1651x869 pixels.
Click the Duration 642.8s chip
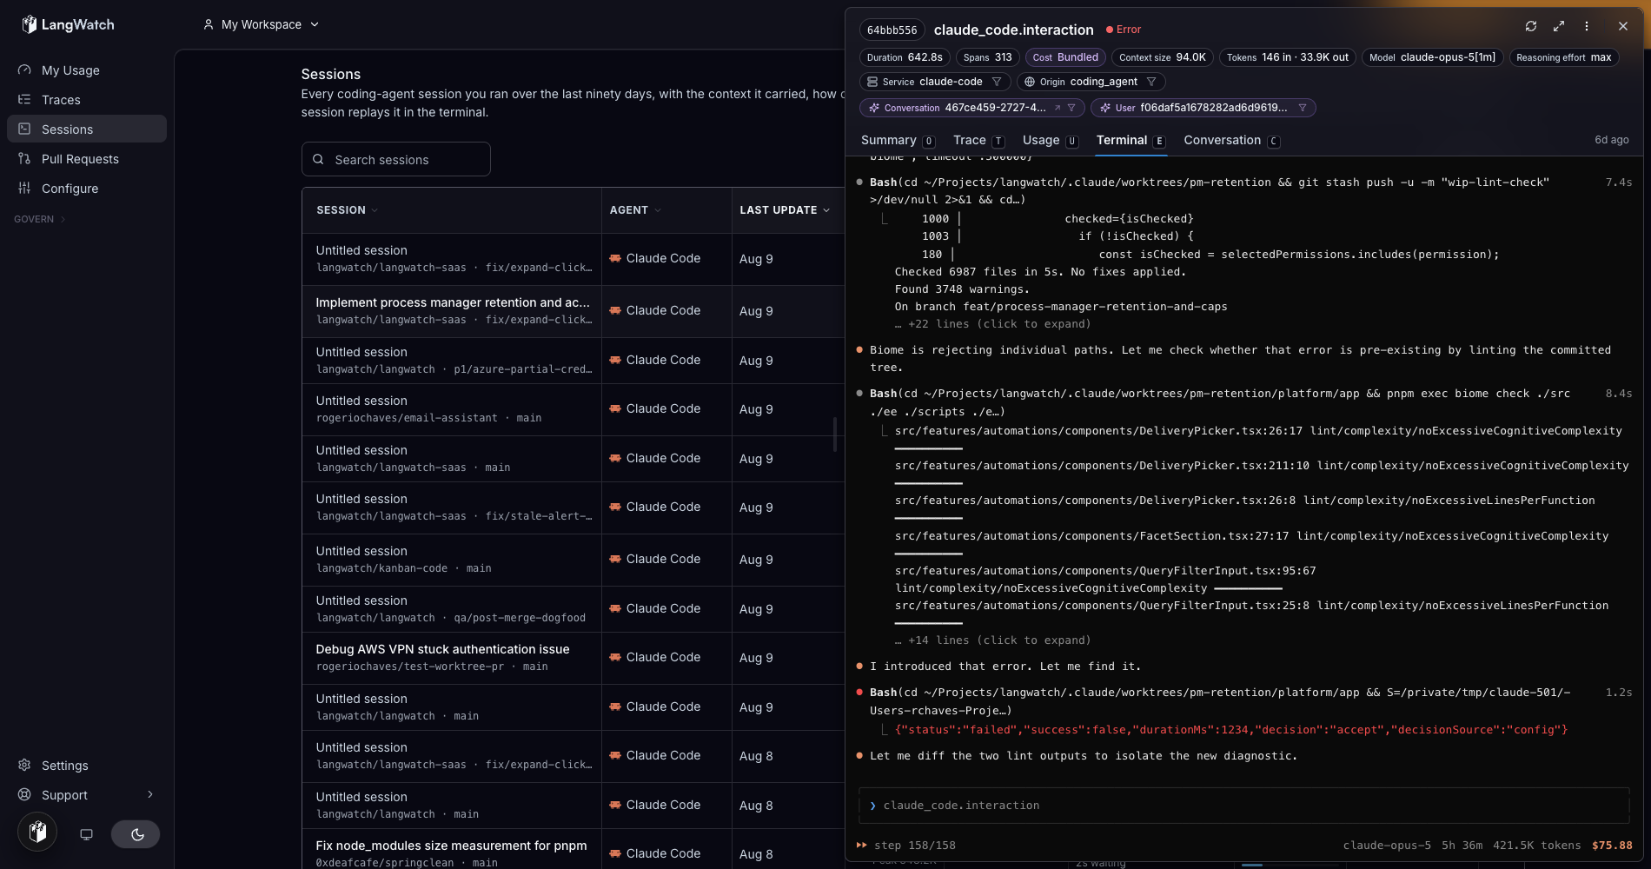pos(905,57)
